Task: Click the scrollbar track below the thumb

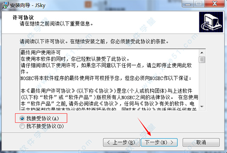Action: click(202, 83)
